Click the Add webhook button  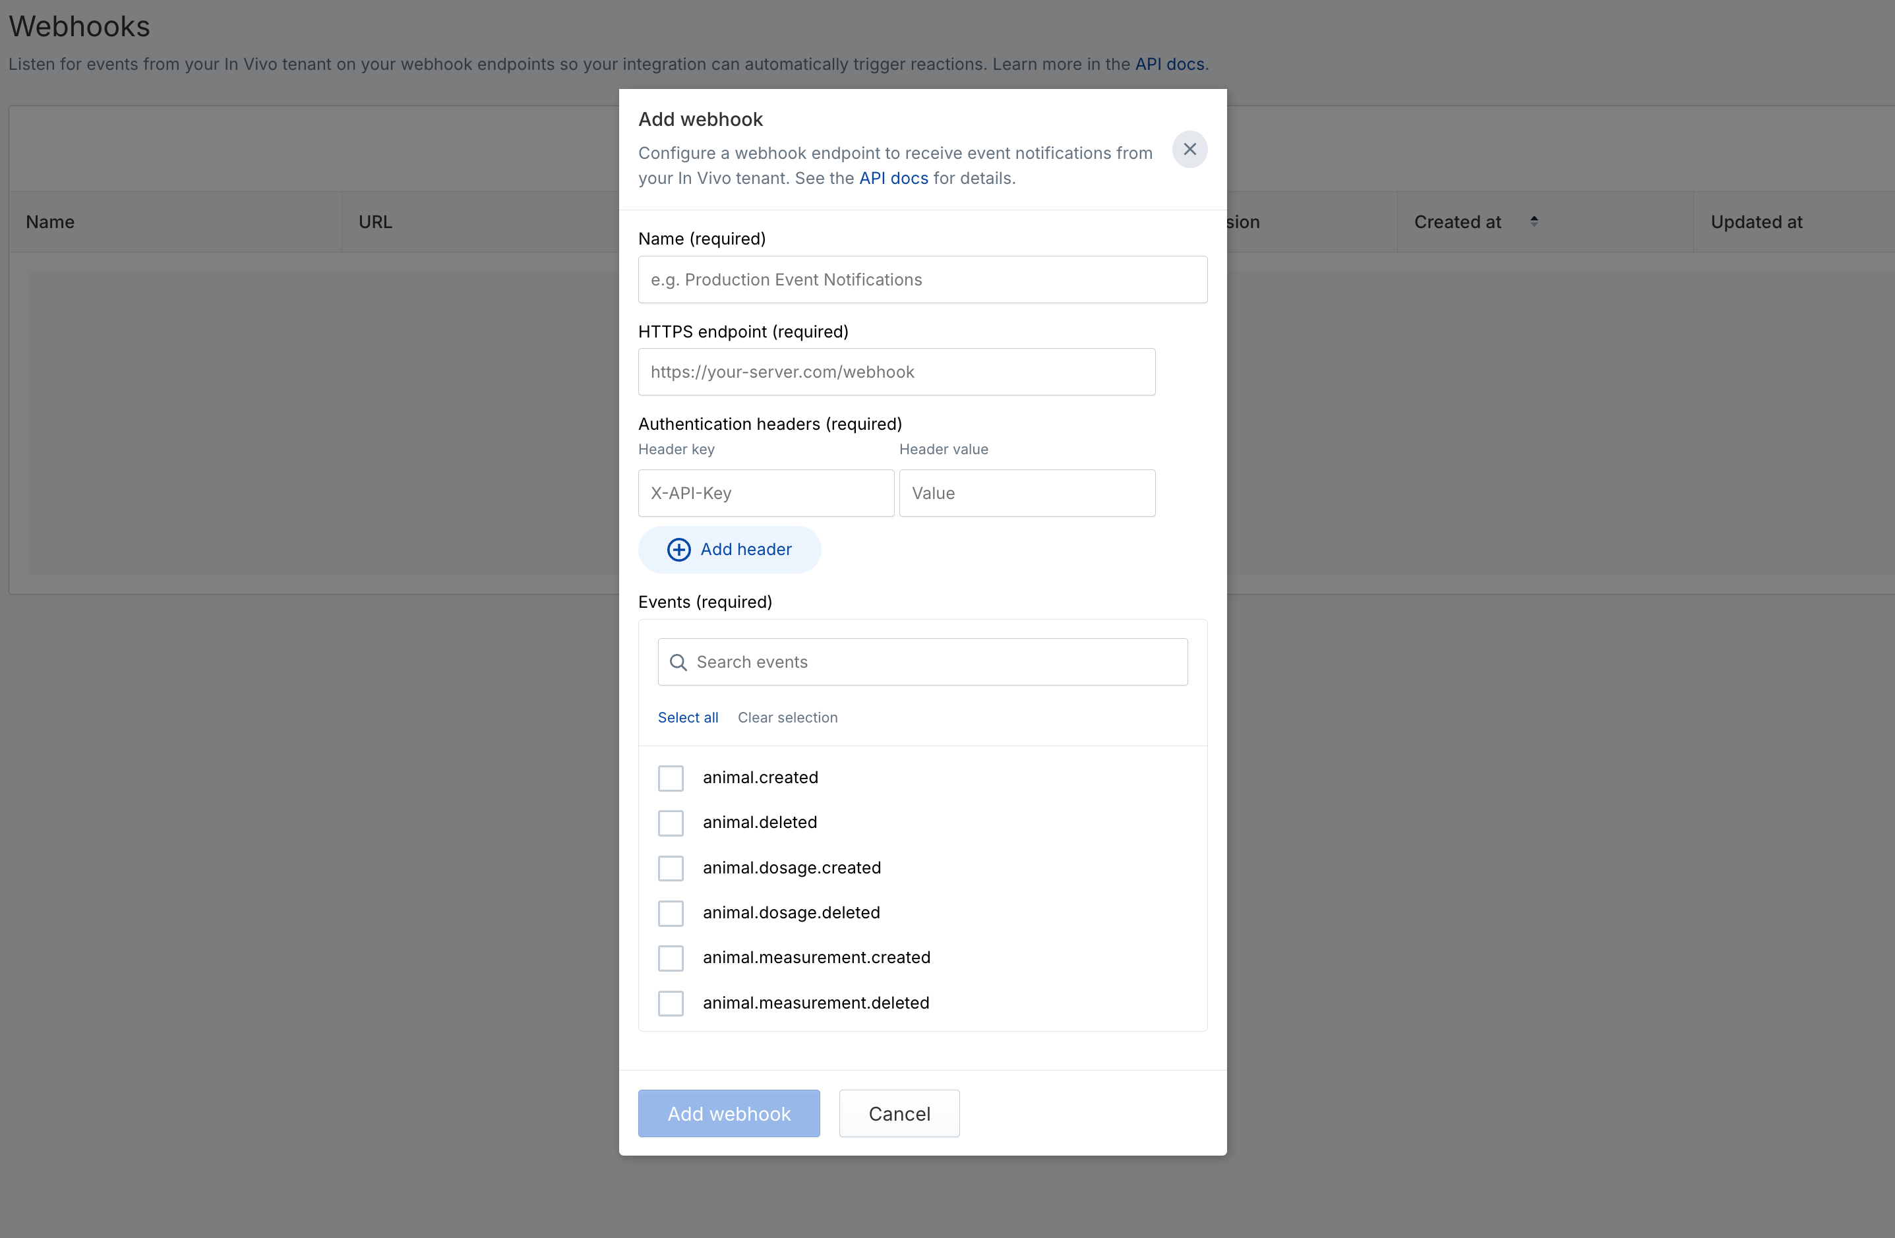point(729,1113)
